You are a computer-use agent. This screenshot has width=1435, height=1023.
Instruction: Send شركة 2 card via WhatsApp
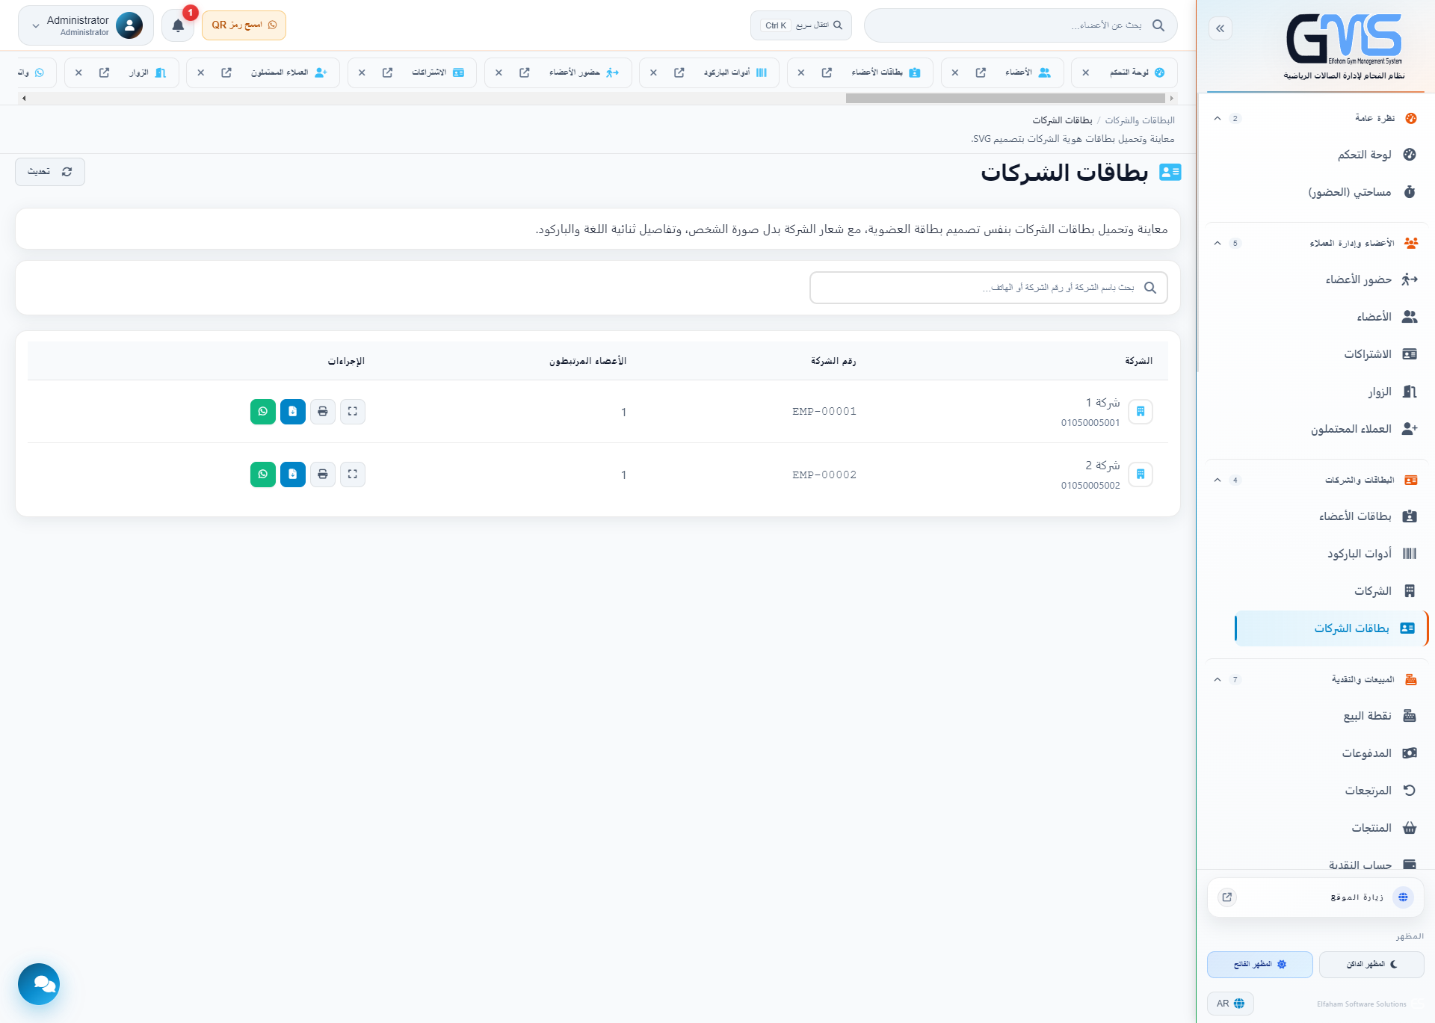tap(263, 475)
